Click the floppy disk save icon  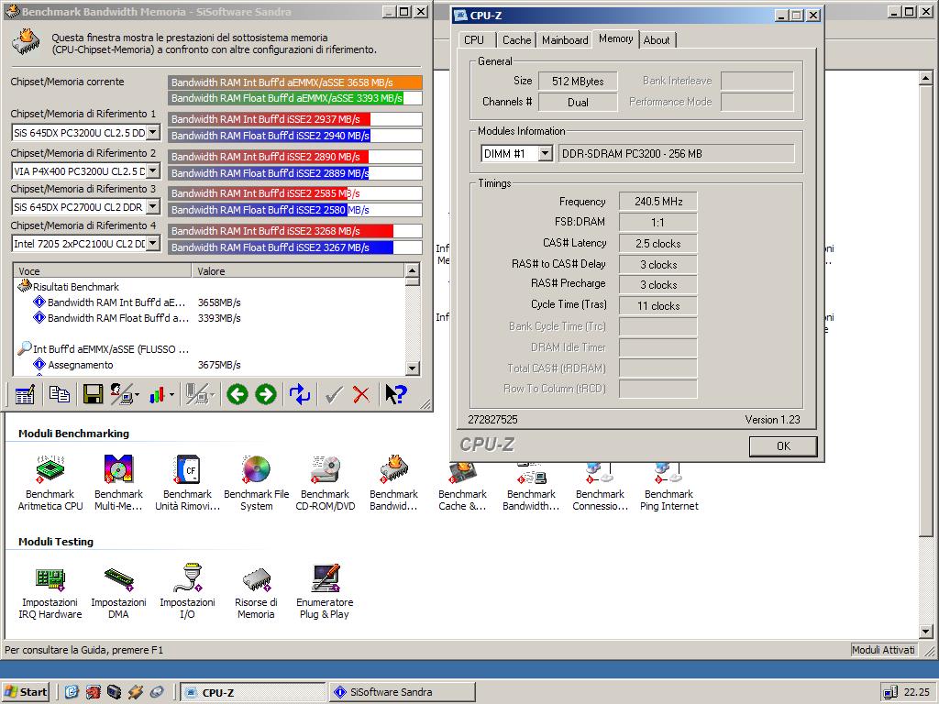click(93, 394)
